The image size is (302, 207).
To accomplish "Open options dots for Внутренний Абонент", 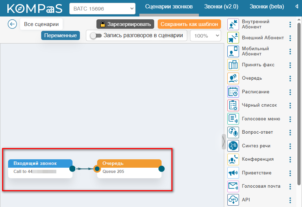I will tap(290, 25).
